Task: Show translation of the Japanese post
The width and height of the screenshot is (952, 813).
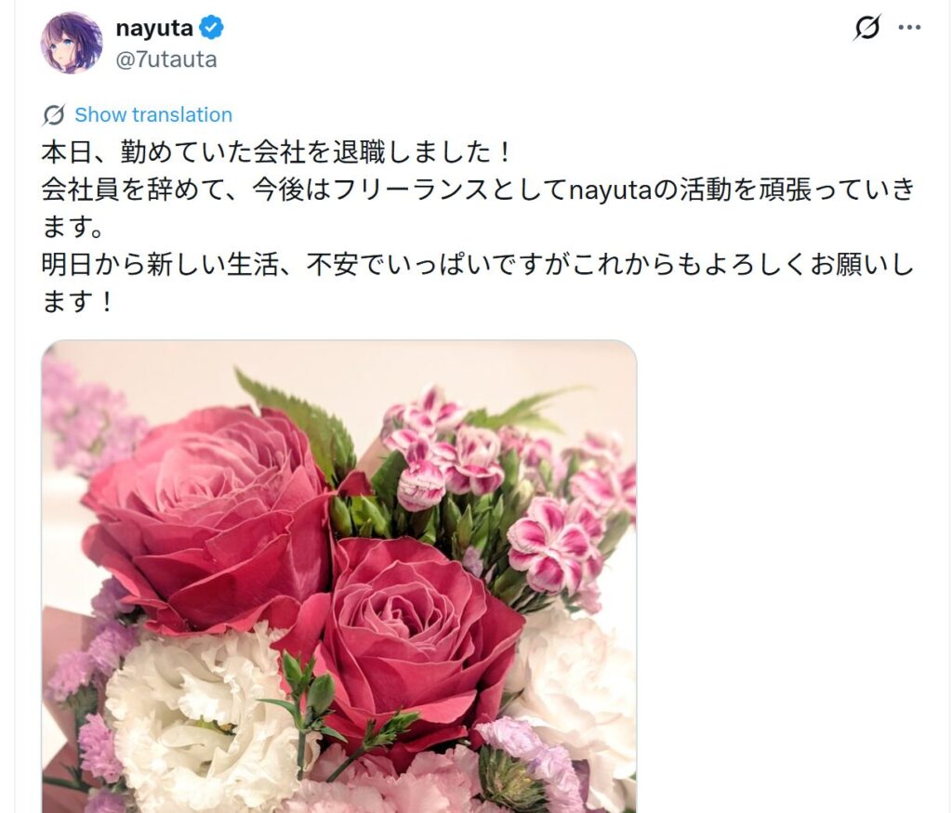Action: [x=153, y=114]
